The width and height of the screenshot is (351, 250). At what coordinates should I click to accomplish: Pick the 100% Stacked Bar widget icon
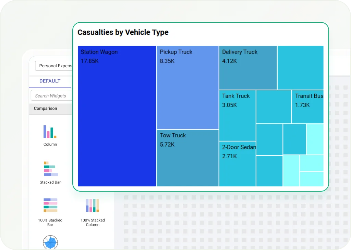point(50,205)
